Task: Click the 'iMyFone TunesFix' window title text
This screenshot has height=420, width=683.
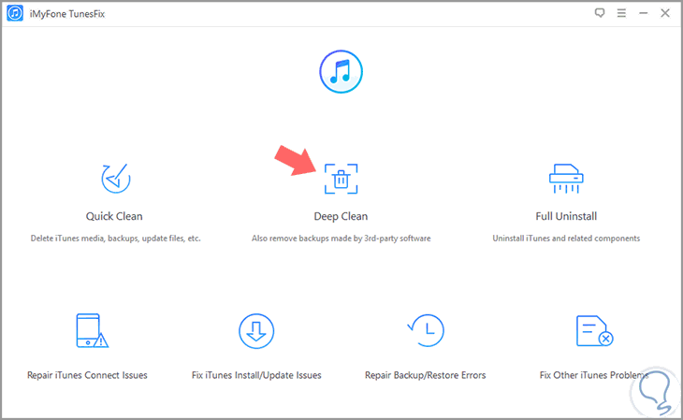Action: [67, 14]
